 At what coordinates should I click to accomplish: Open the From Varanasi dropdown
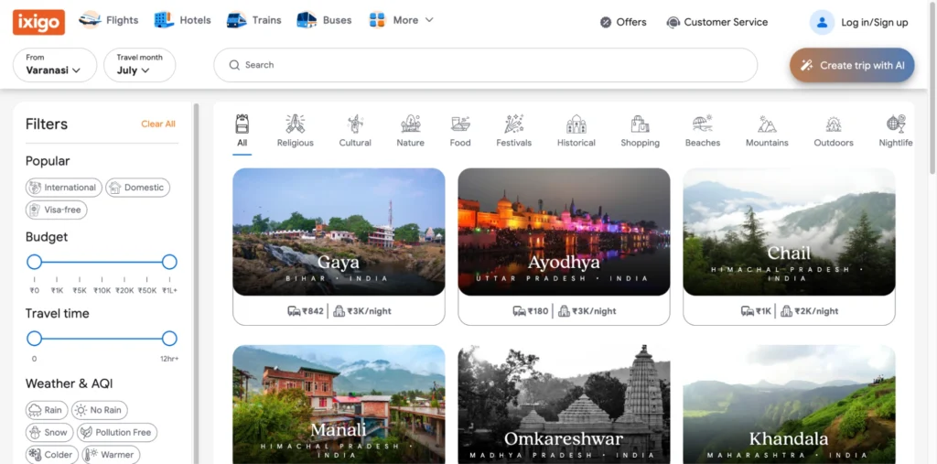point(54,65)
